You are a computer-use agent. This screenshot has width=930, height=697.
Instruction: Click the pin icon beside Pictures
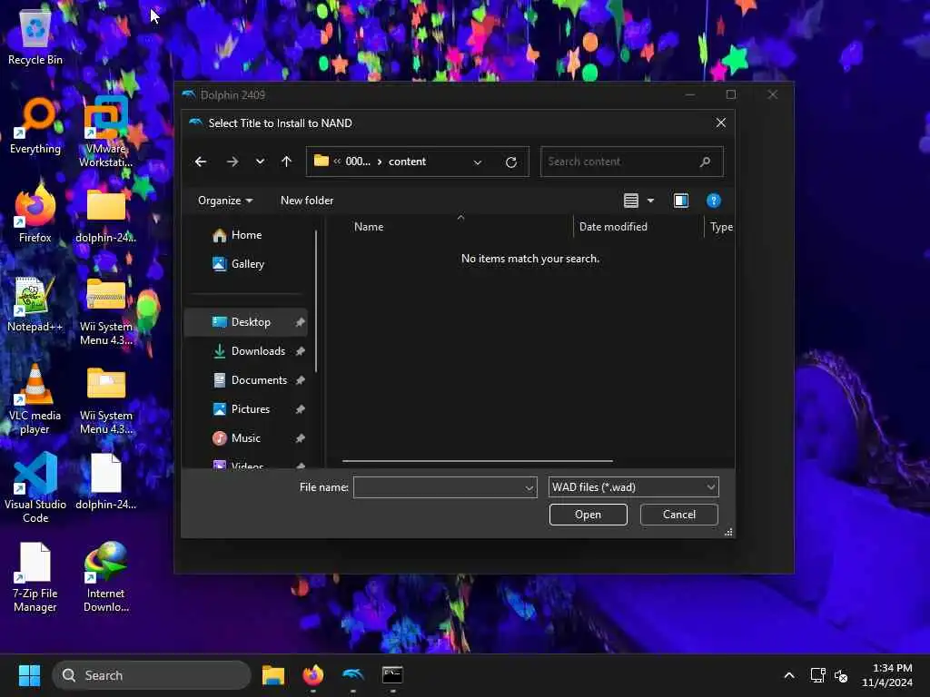300,409
